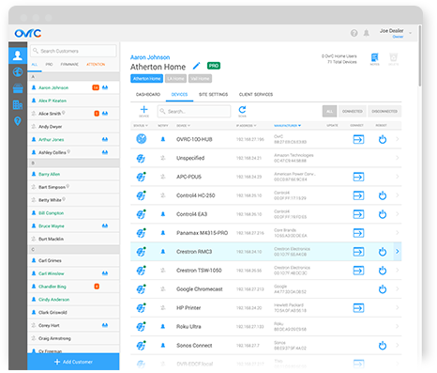The width and height of the screenshot is (437, 373).
Task: Click the Add Device plus icon
Action: click(143, 110)
